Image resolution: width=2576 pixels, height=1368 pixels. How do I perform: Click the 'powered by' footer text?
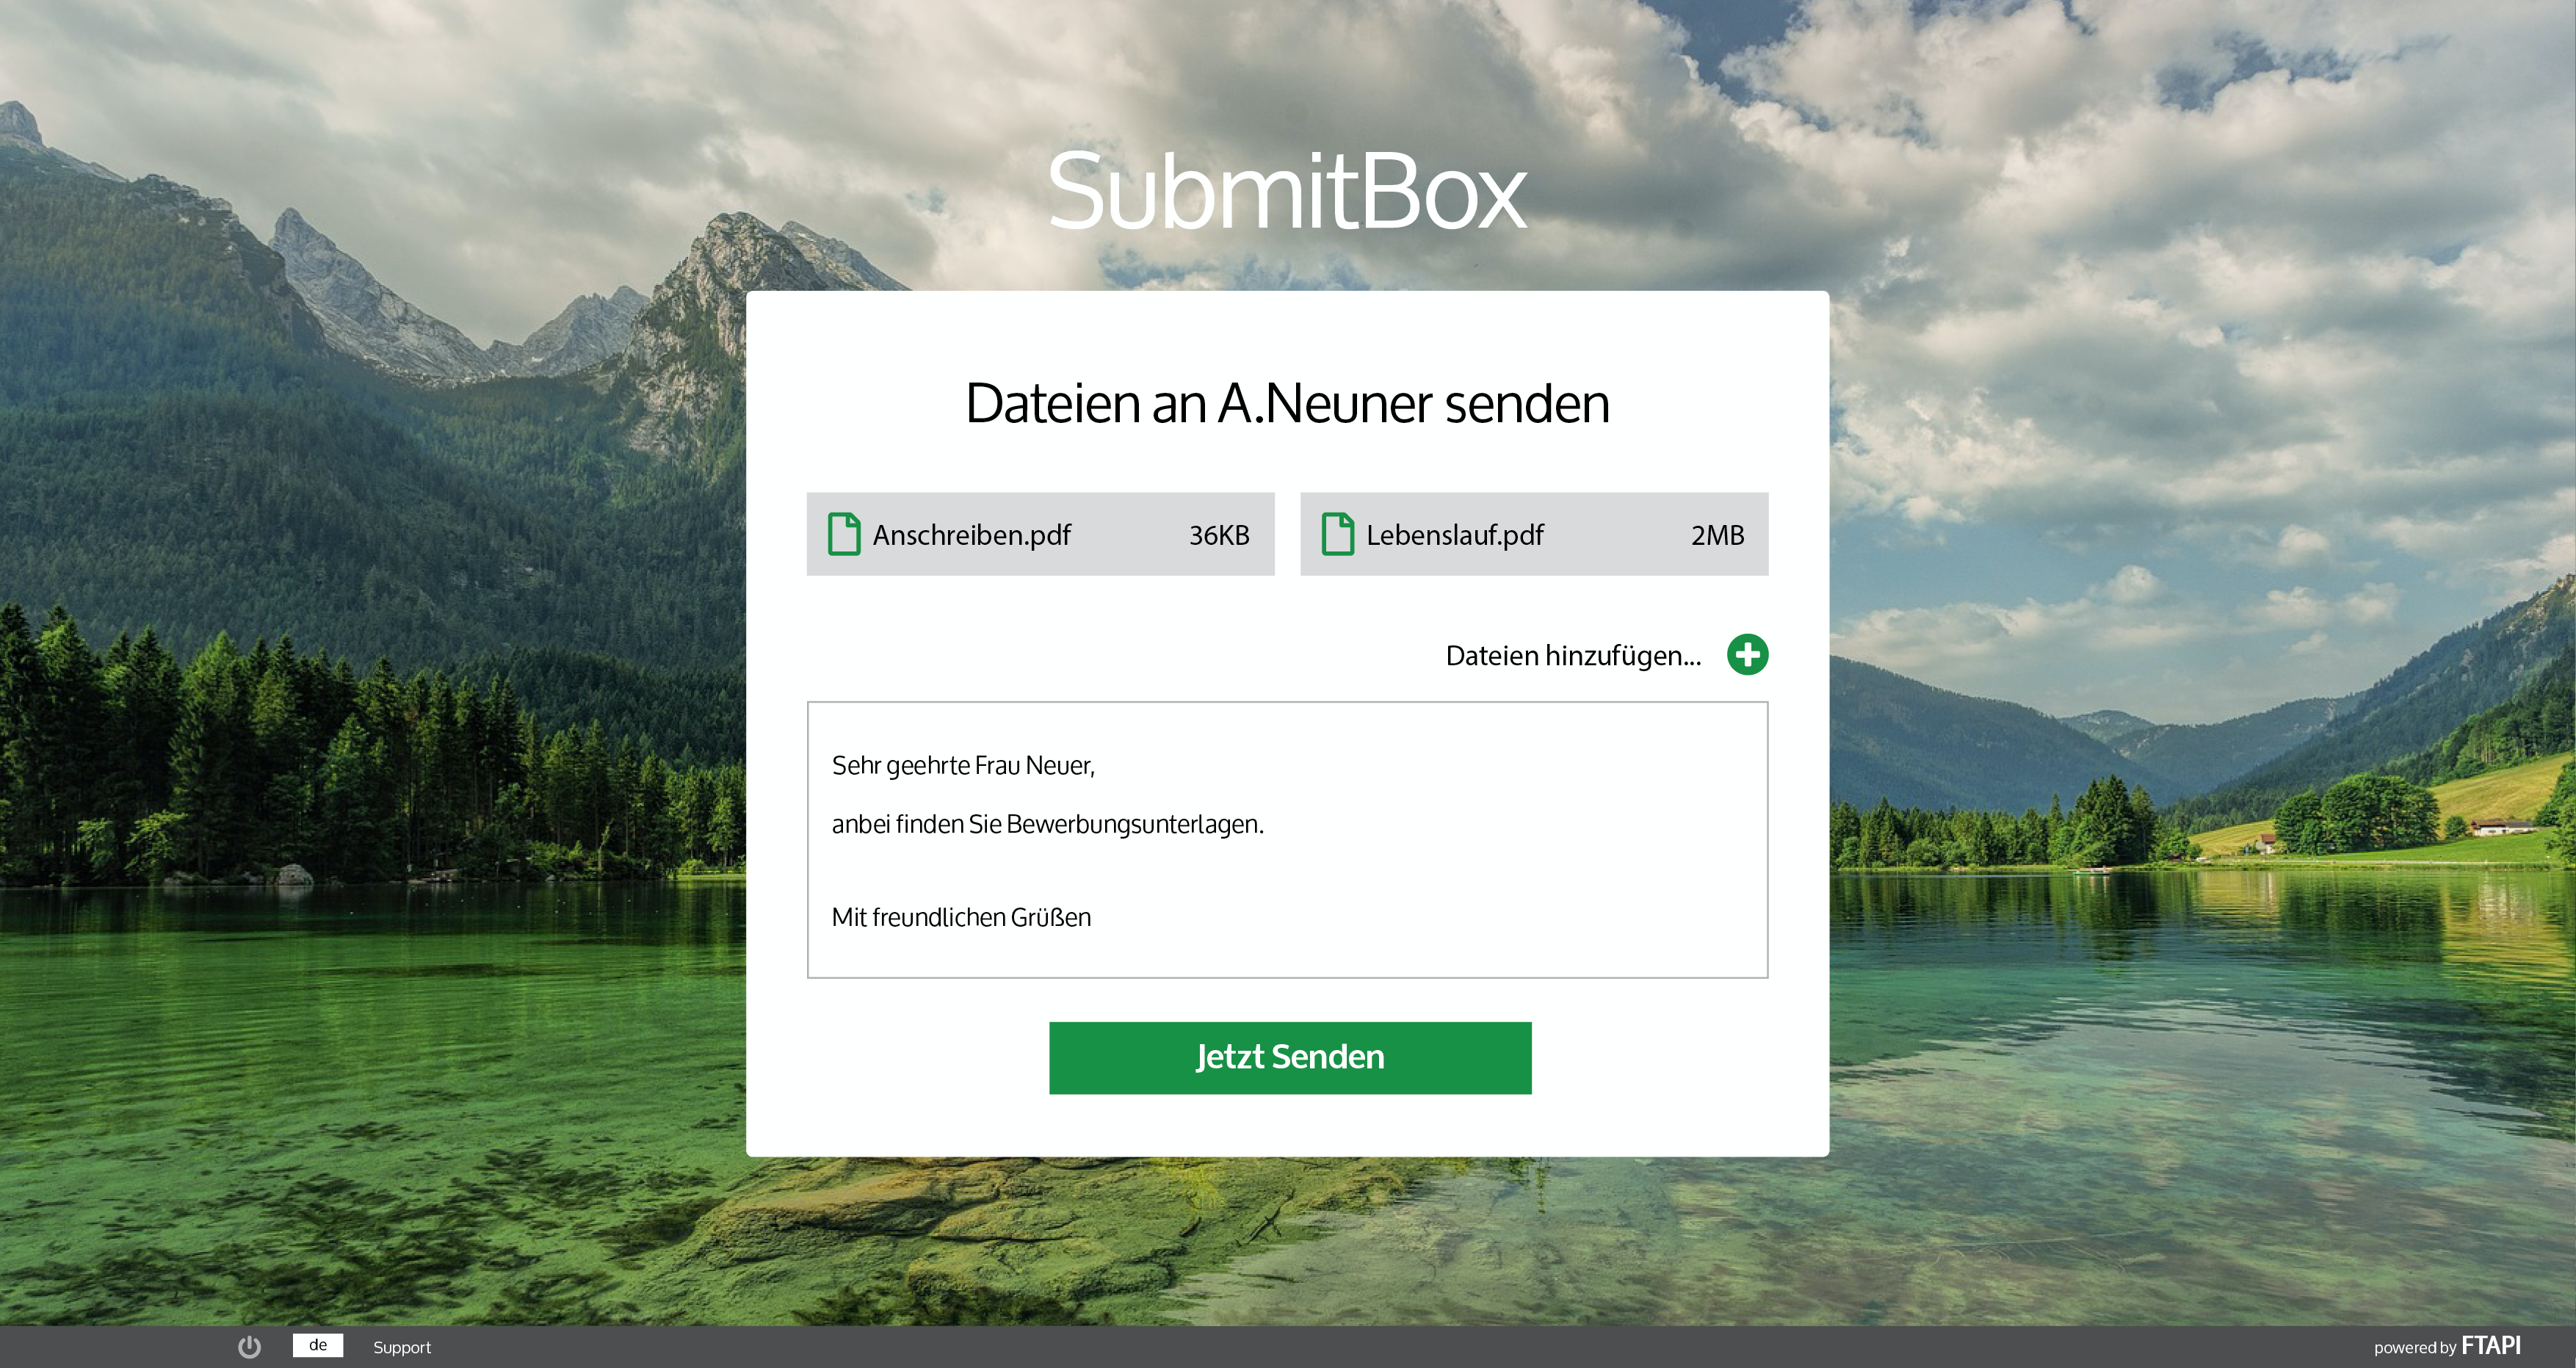pos(2414,1348)
